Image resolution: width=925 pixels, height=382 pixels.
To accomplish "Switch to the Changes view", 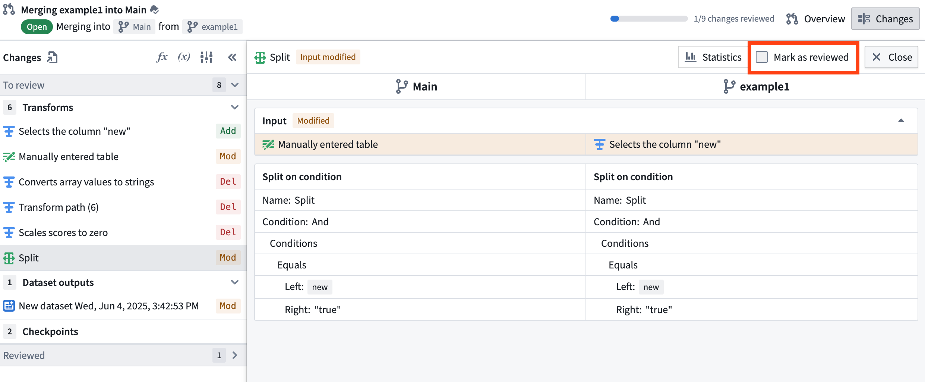I will click(x=885, y=19).
